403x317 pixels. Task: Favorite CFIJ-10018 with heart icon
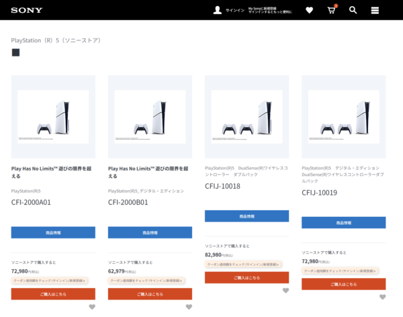[x=286, y=291]
